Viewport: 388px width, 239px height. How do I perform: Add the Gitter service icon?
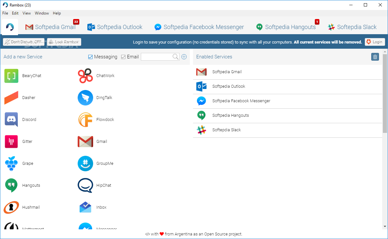(x=11, y=142)
